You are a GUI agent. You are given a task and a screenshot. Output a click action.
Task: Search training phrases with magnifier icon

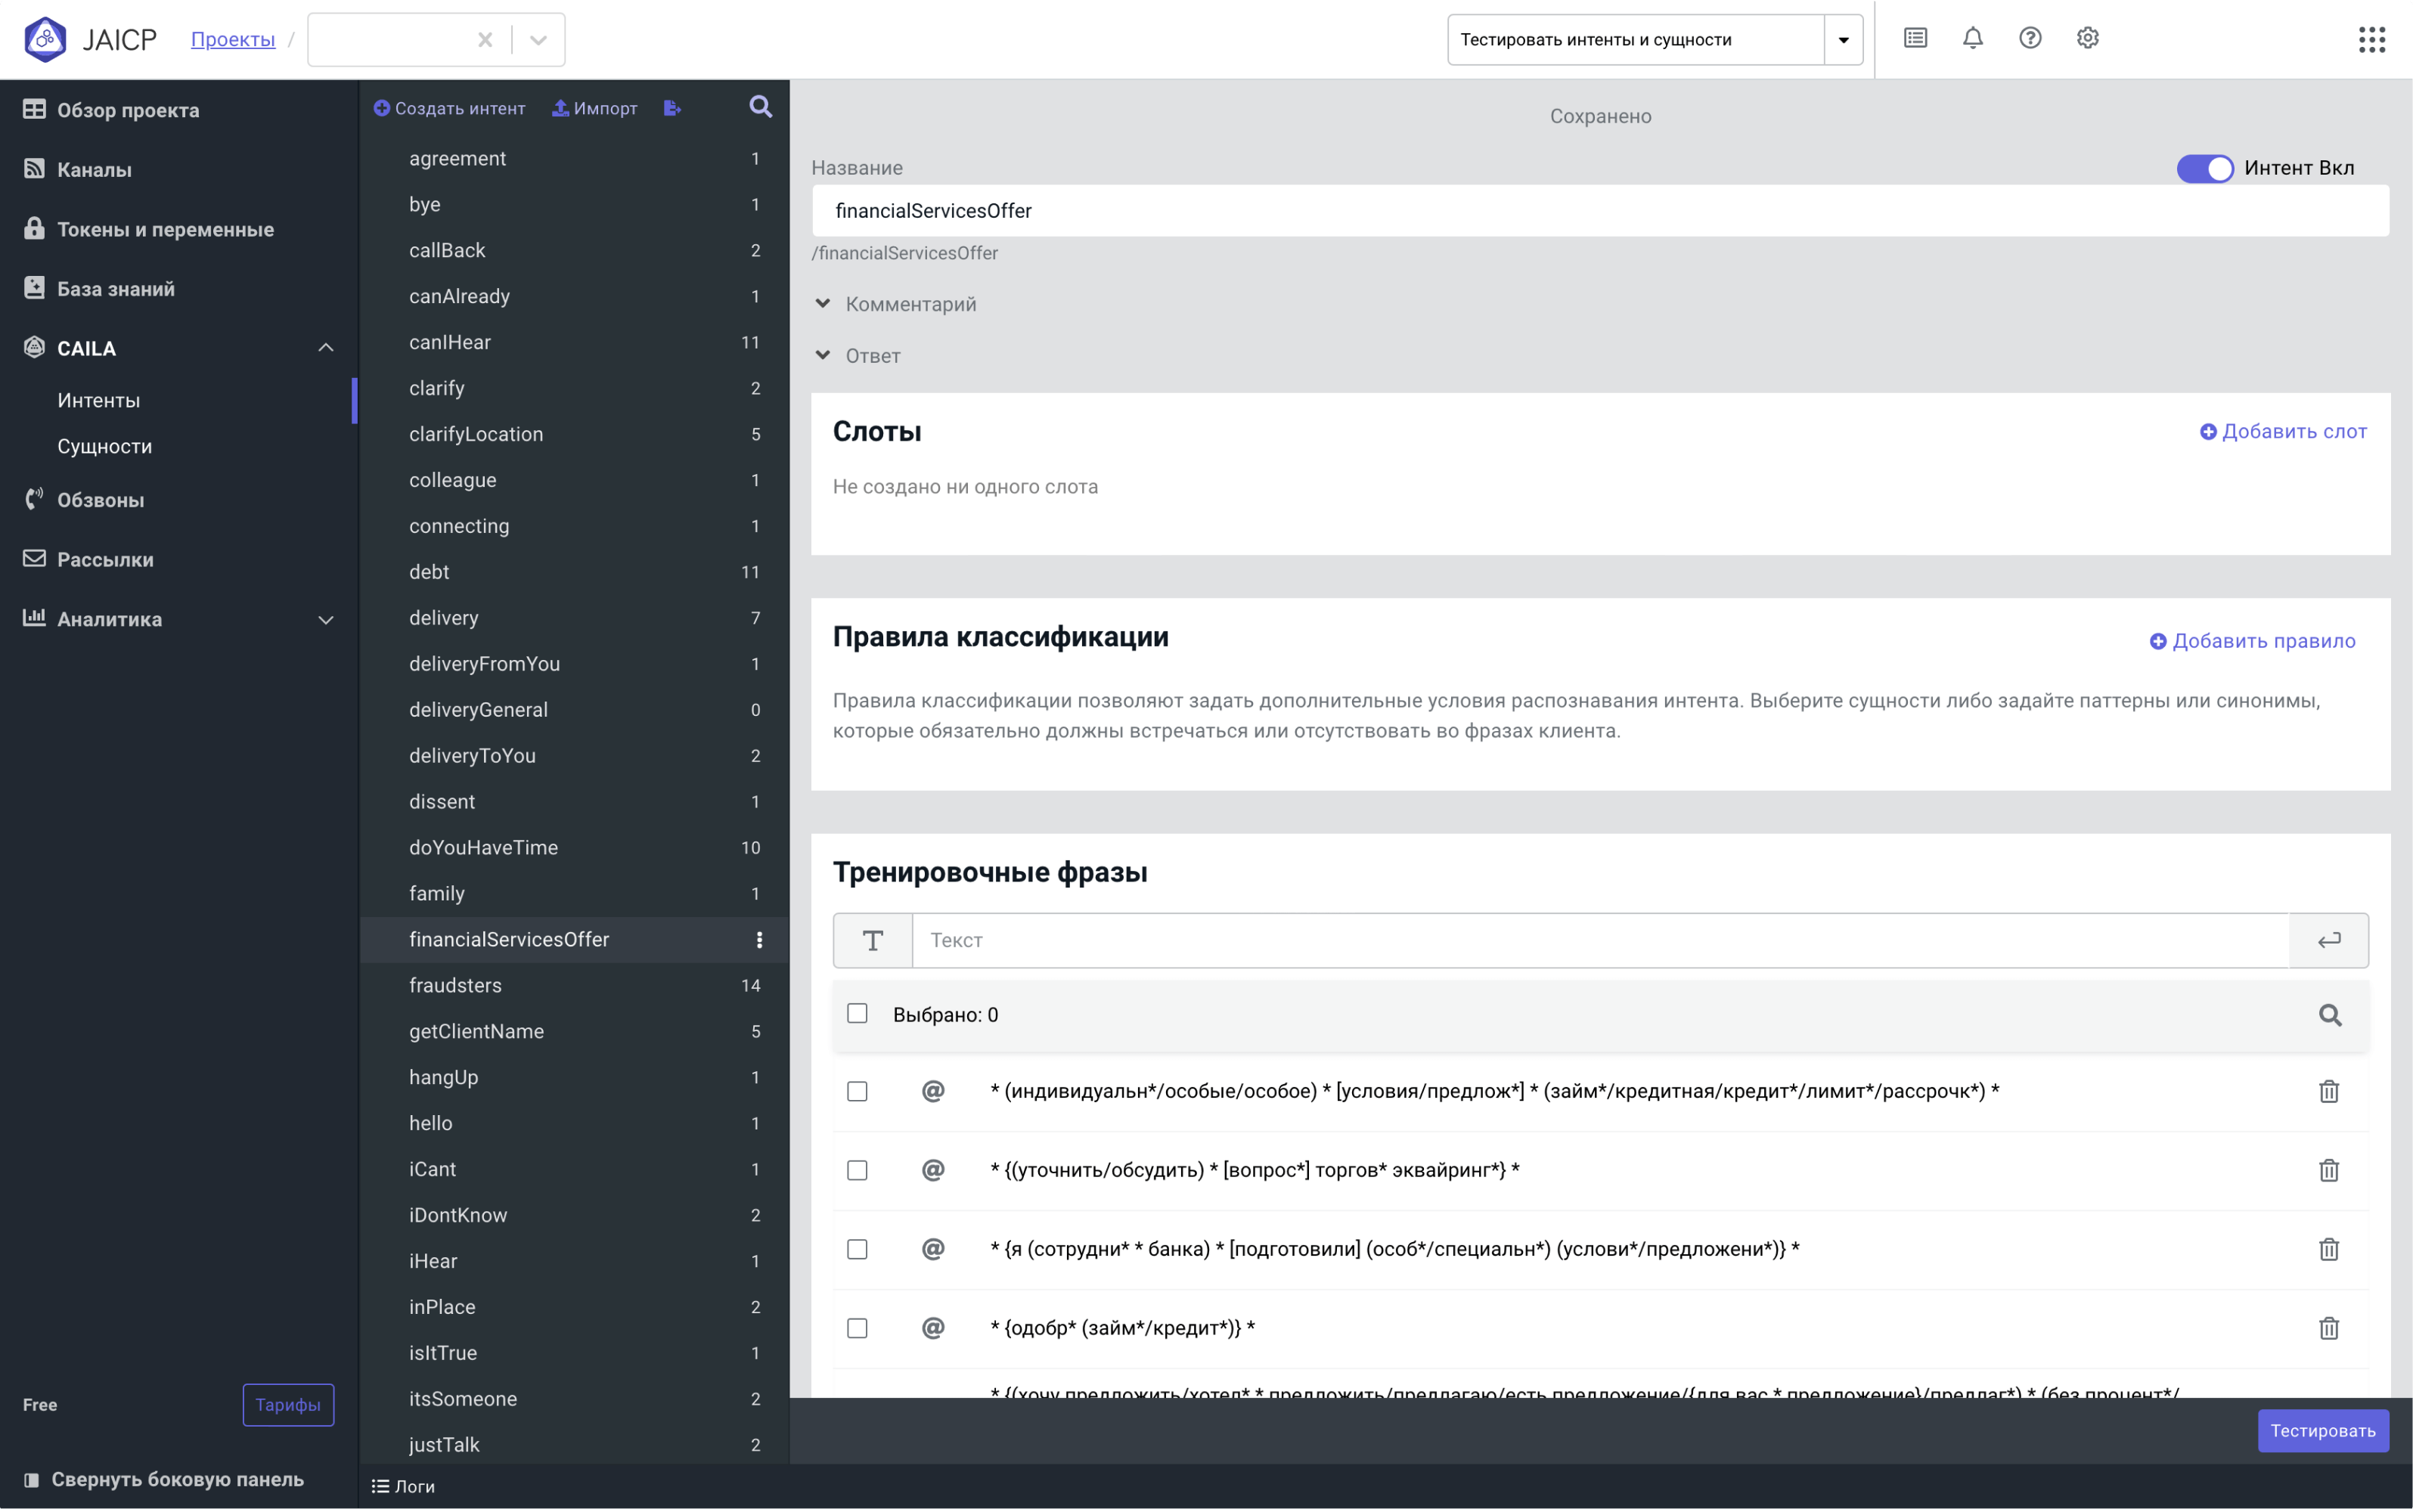pyautogui.click(x=2329, y=1015)
